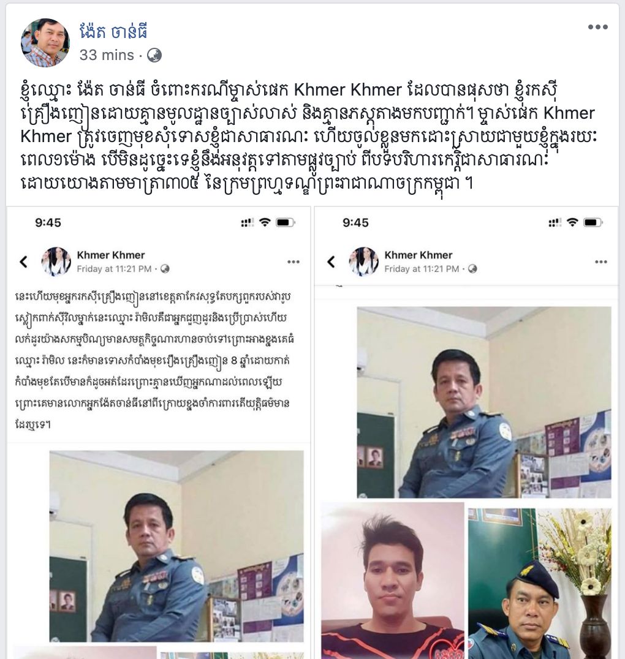This screenshot has width=625, height=659.
Task: Click the Wi-Fi status icon in the left screenshot
Action: [265, 222]
